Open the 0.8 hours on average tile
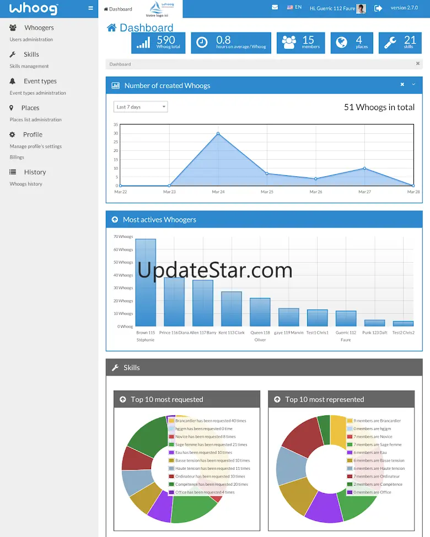This screenshot has height=537, width=430. [x=231, y=43]
